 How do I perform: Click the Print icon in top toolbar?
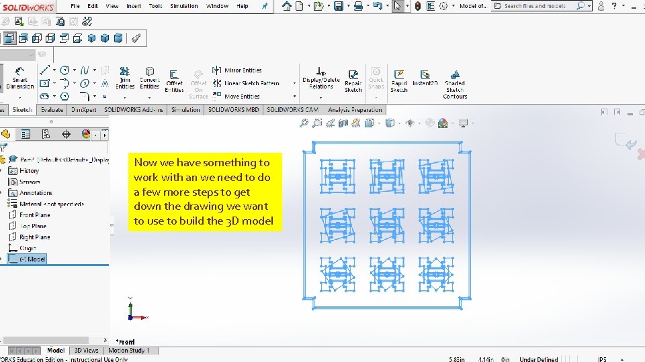coord(358,6)
